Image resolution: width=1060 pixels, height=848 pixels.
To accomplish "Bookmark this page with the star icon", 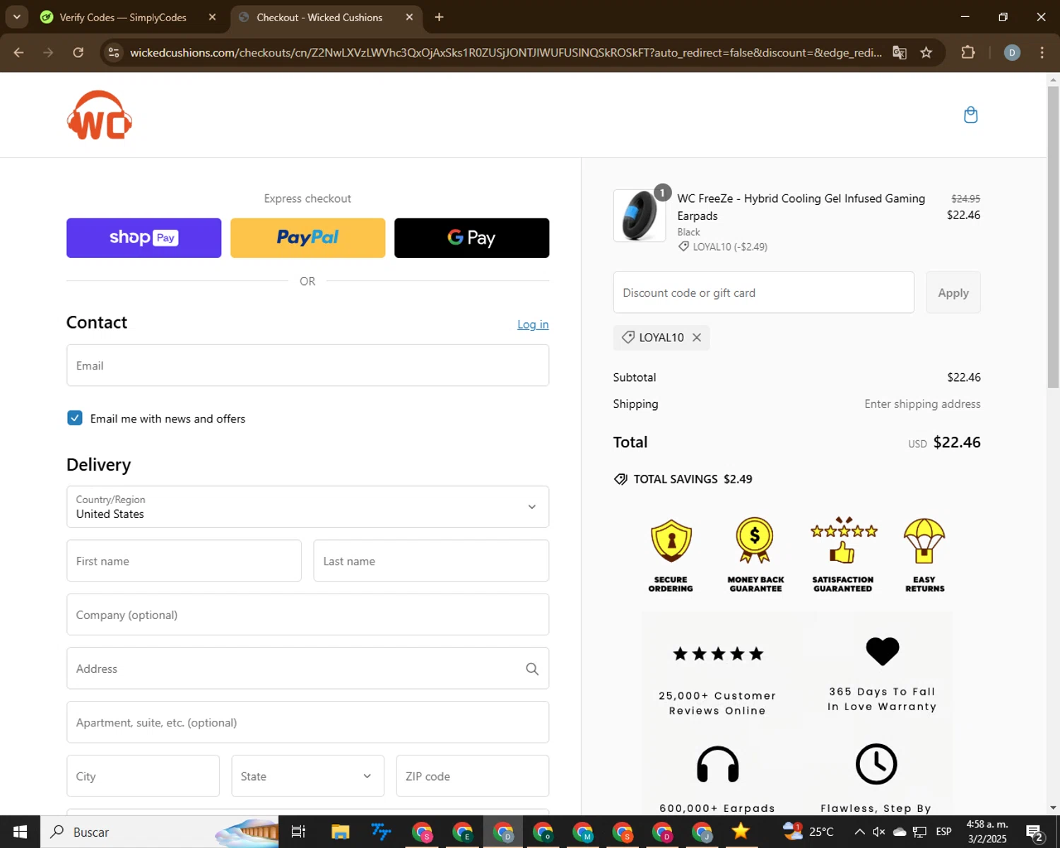I will [x=926, y=52].
